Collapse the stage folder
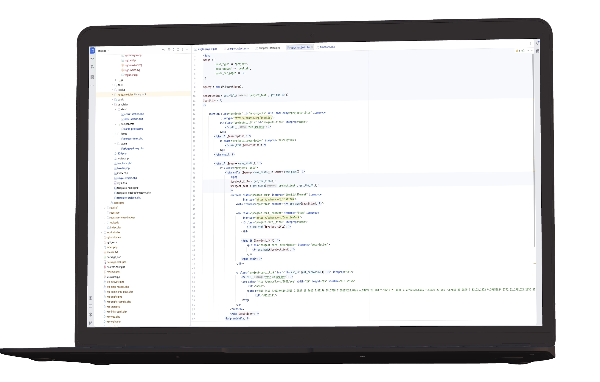The image size is (600, 382). pos(116,144)
